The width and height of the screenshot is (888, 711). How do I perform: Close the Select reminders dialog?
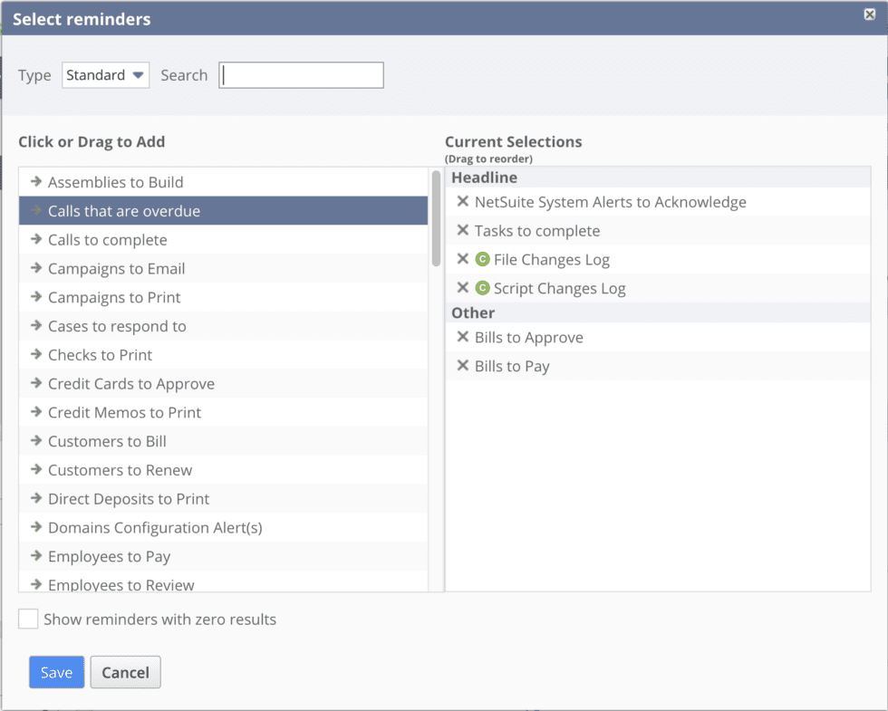point(869,14)
